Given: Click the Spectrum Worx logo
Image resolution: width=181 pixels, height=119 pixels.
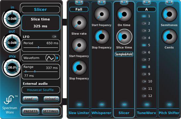Looking at the screenshot, I should click(x=10, y=104).
